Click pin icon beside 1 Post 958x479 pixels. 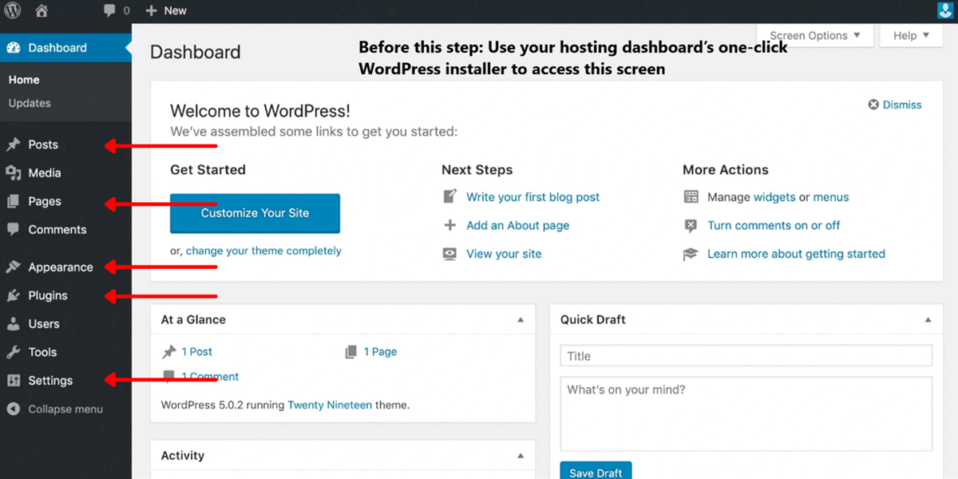[x=169, y=351]
